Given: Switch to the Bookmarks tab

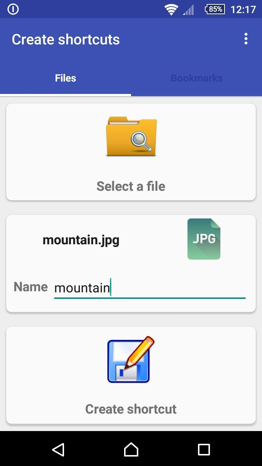Looking at the screenshot, I should point(196,78).
